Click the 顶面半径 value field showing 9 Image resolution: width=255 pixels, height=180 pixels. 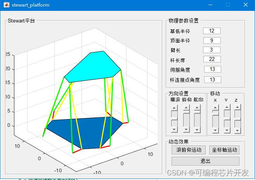212,40
